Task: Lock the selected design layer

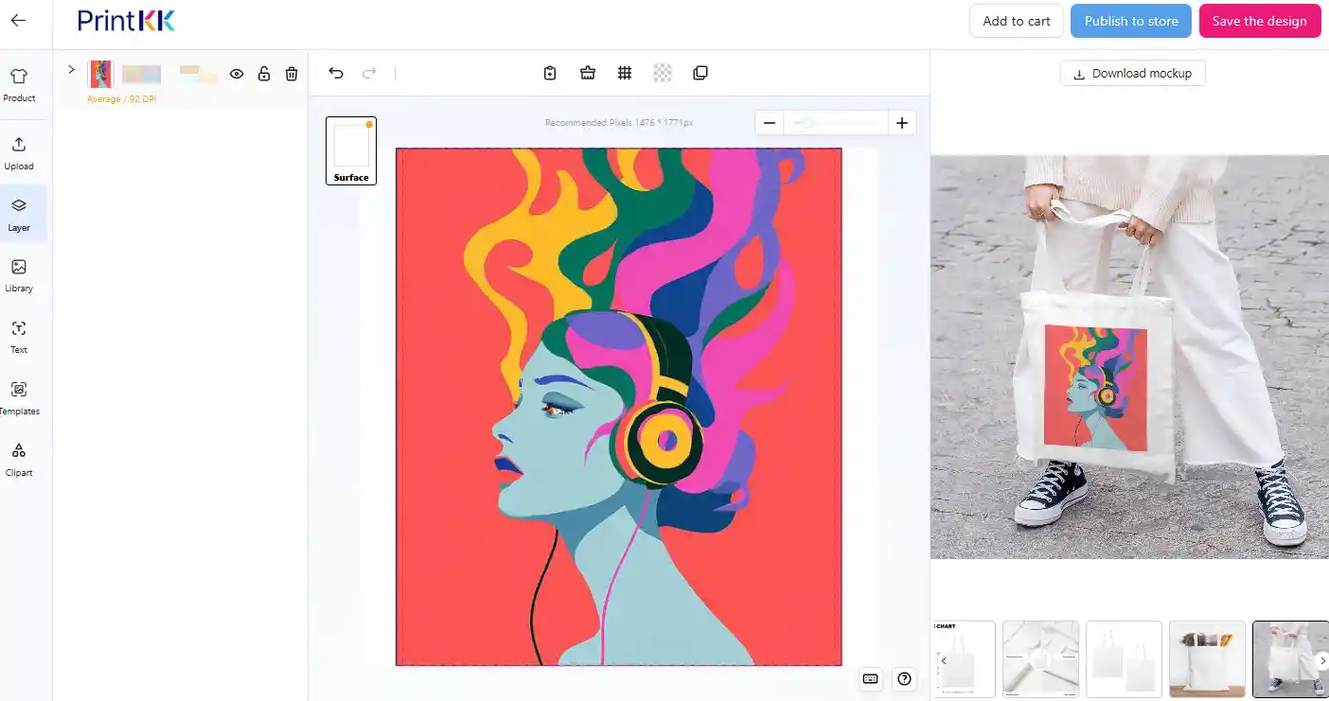Action: pos(264,73)
